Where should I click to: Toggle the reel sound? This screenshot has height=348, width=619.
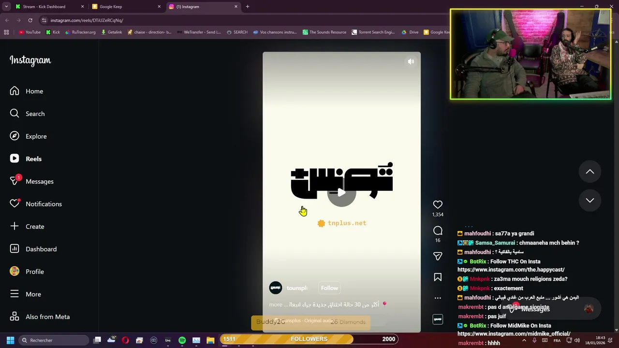[x=411, y=61]
